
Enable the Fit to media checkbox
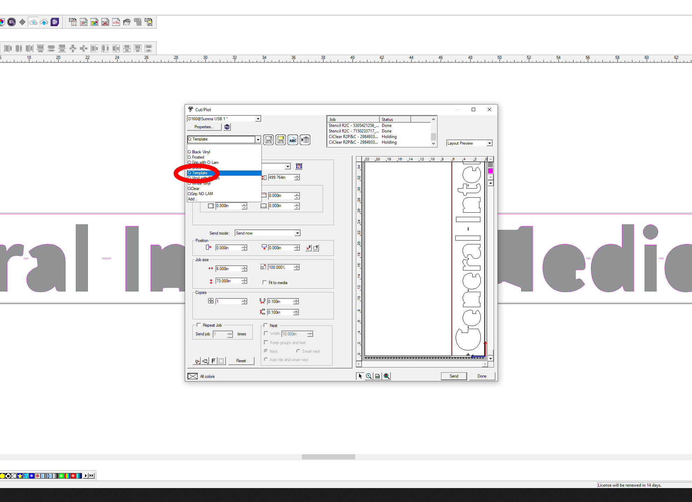(265, 282)
